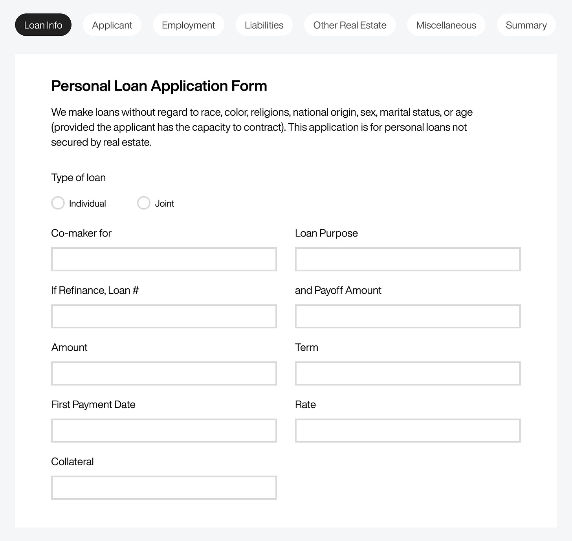Focus the Loan Purpose text box

point(408,259)
